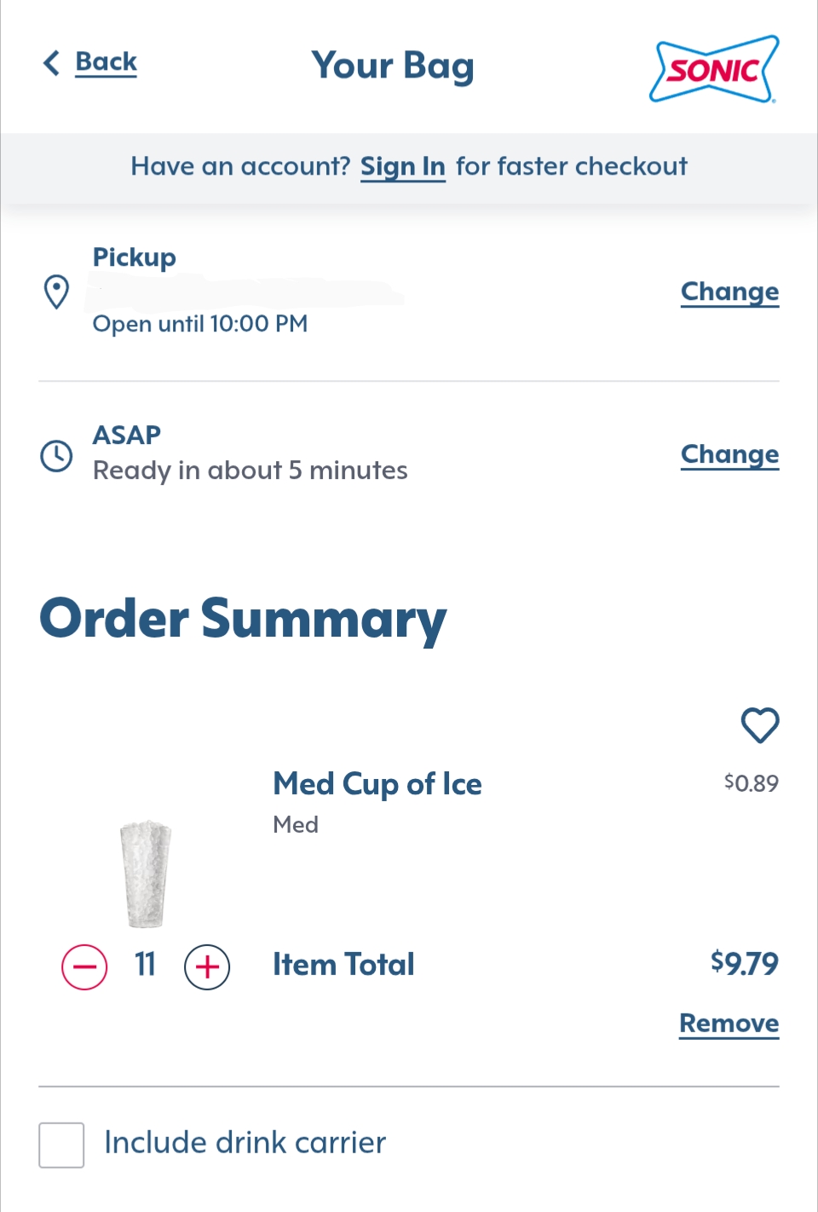The image size is (818, 1212).
Task: Tap the cup of ice product image
Action: 145,874
